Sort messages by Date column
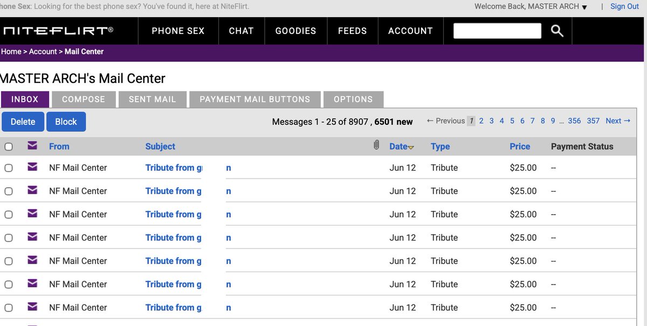Screen dimensions: 647x326 (398, 146)
